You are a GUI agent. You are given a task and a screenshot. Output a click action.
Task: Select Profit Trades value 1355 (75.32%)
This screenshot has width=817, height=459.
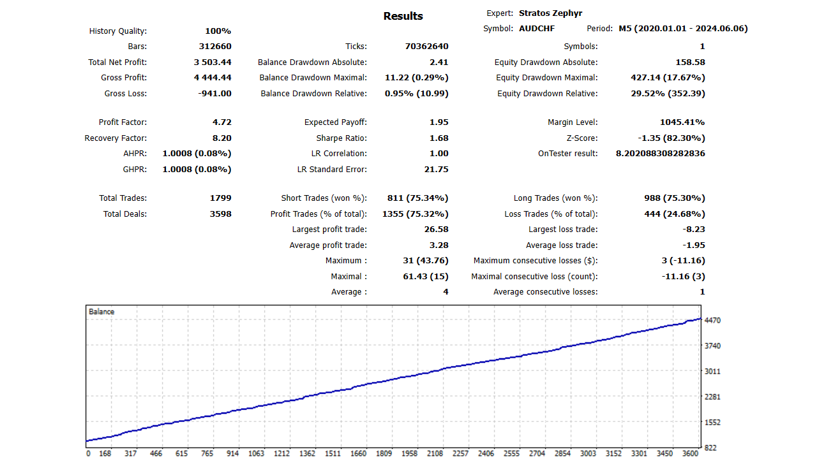tap(416, 214)
